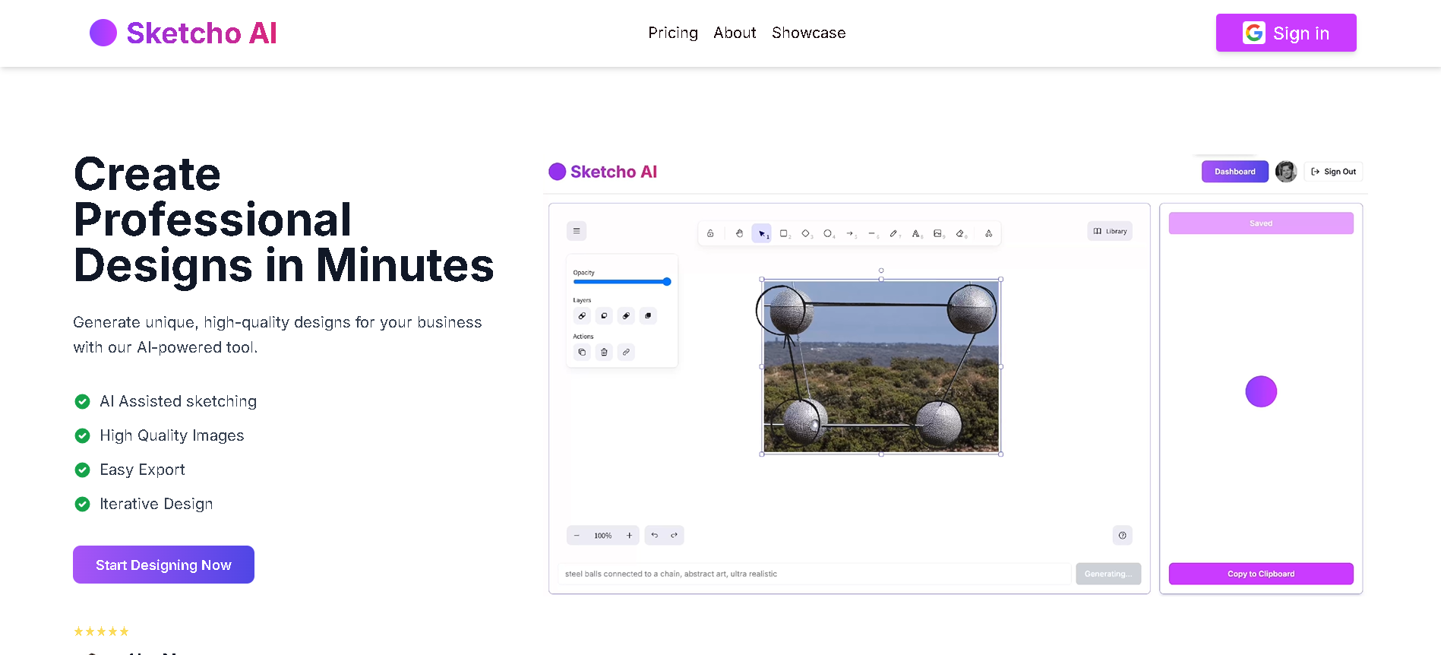
Task: Click the zoom in plus button
Action: pyautogui.click(x=629, y=536)
